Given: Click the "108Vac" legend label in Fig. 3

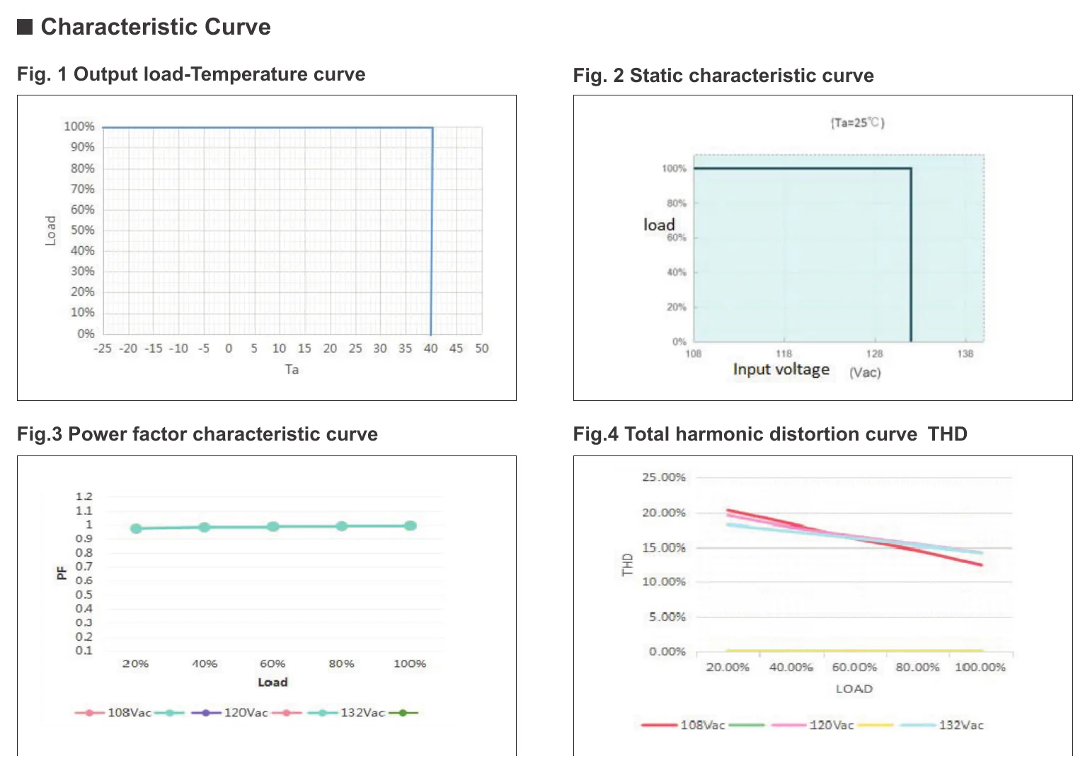Looking at the screenshot, I should pos(130,712).
